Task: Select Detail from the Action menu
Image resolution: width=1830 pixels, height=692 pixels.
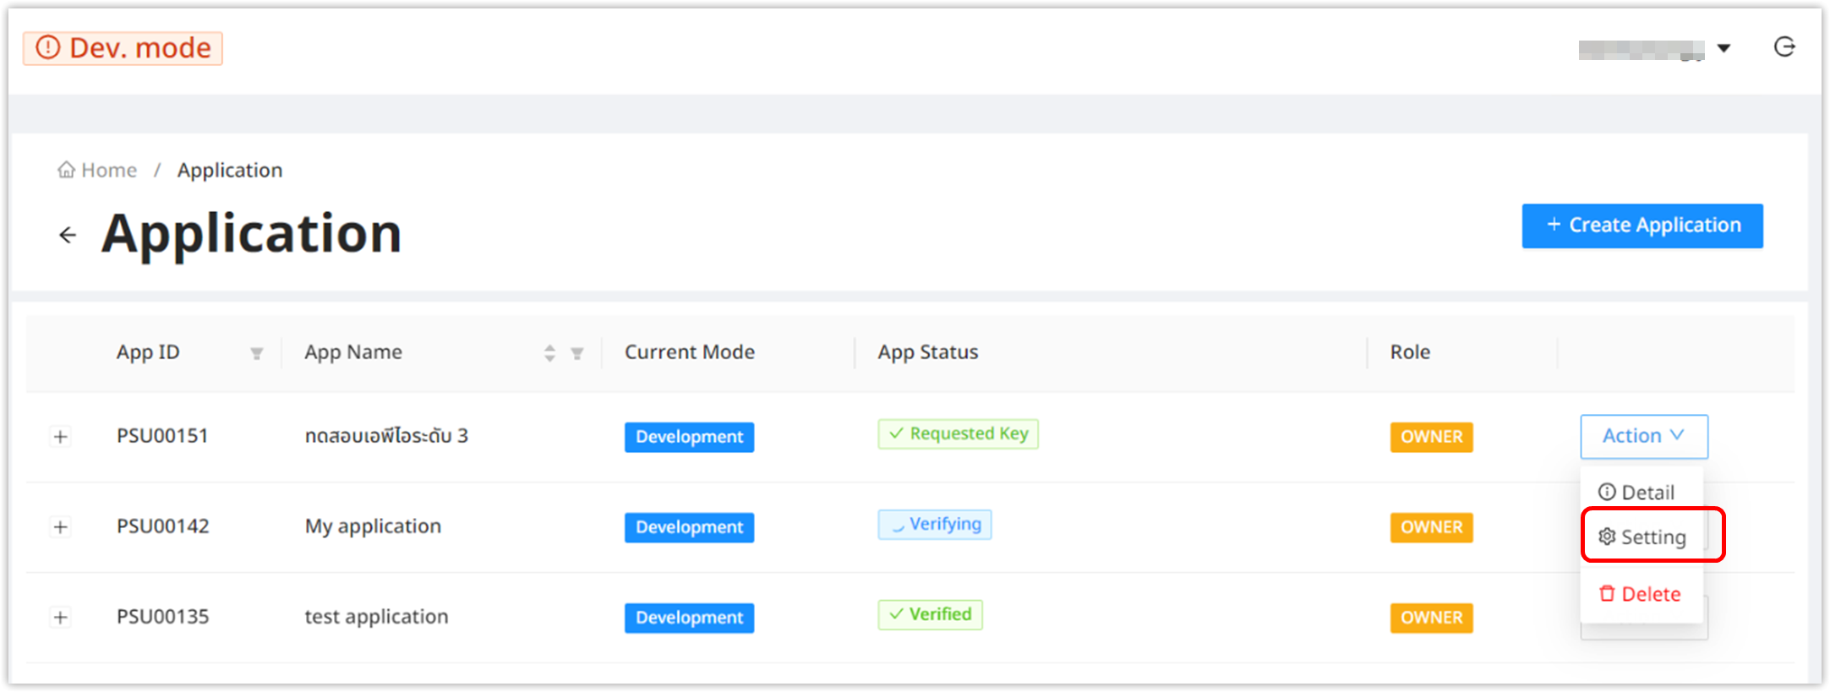Action: (x=1636, y=493)
